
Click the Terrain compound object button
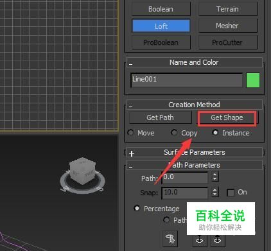pyautogui.click(x=228, y=9)
